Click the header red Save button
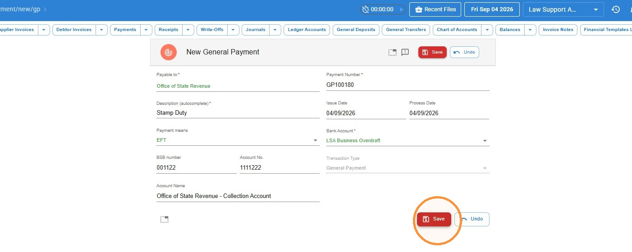This screenshot has width=632, height=252. tap(432, 52)
